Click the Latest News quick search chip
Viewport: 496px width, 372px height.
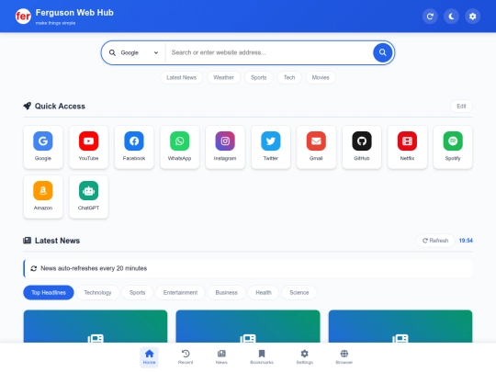pos(182,77)
